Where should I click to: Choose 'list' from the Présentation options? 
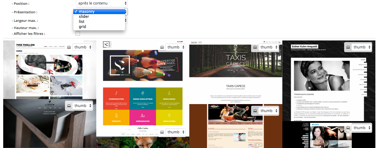click(82, 22)
